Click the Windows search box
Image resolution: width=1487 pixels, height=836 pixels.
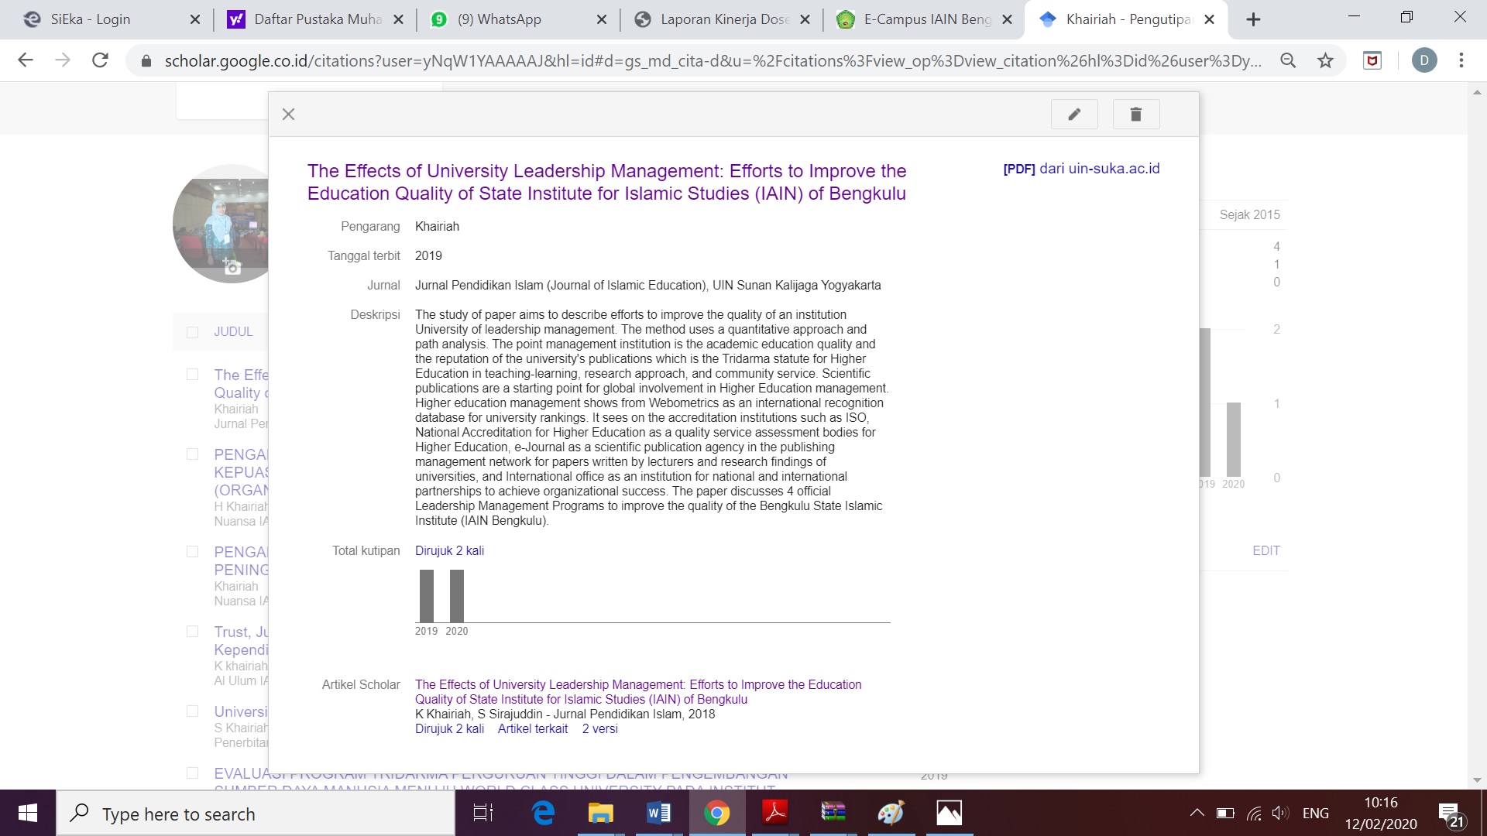point(256,814)
